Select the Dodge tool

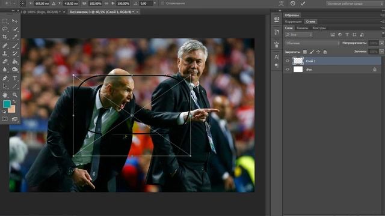[x=15, y=70]
